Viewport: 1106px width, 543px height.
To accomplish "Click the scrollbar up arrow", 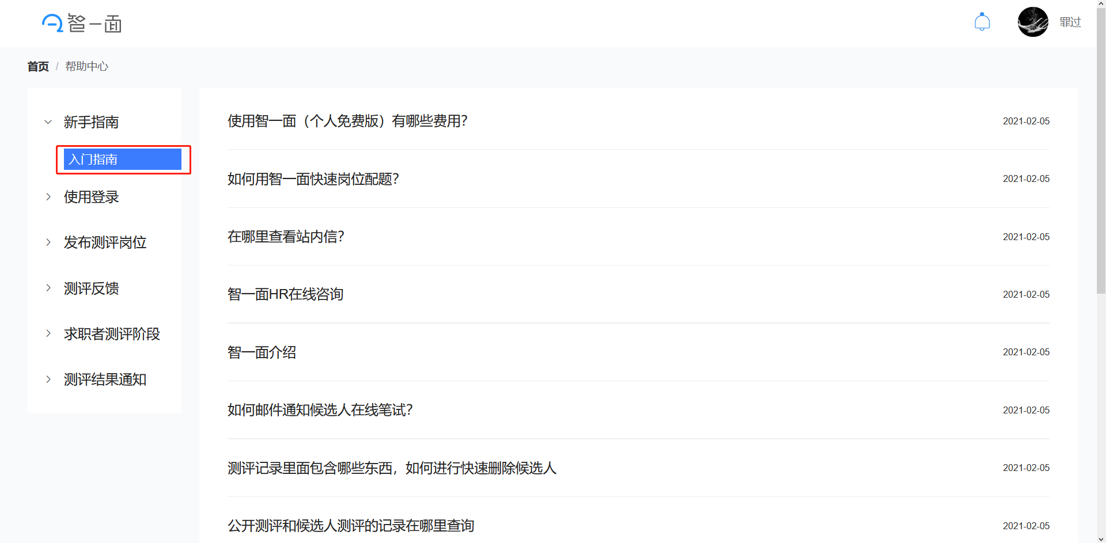I will pos(1101,3).
